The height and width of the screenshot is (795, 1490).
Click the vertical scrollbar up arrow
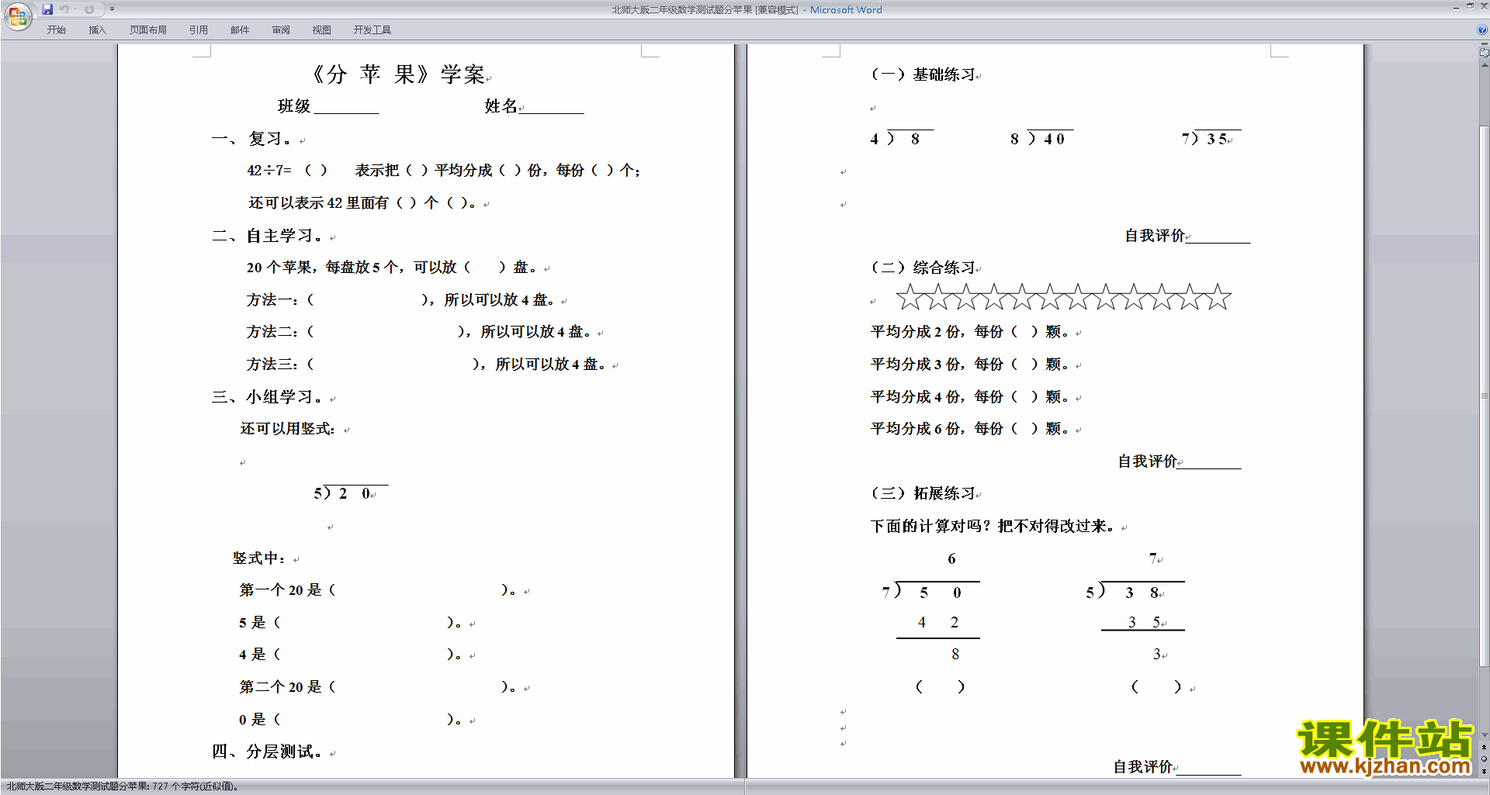point(1484,64)
